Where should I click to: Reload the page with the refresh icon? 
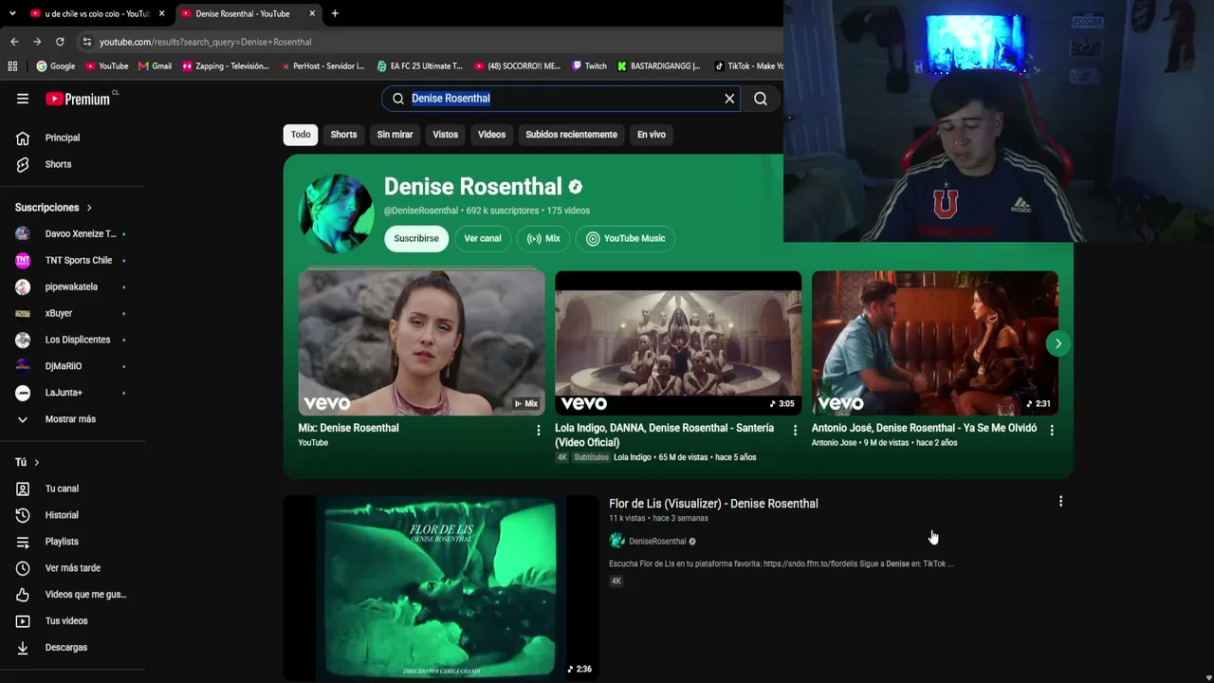pos(60,42)
